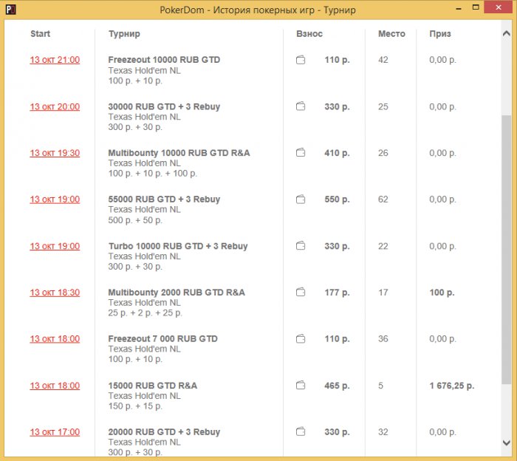Image resolution: width=517 pixels, height=461 pixels.
Task: Open the 13 окт 21:00 tournament link
Action: tap(55, 60)
